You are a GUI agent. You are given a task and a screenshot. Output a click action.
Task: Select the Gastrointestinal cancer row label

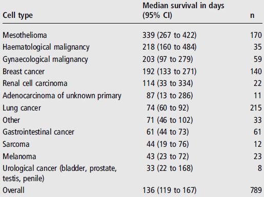pos(38,132)
